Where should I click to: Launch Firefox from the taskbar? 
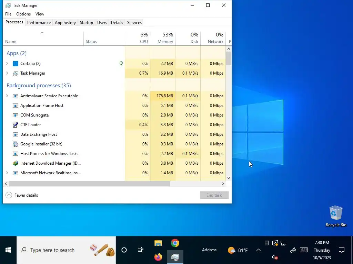coord(158,257)
